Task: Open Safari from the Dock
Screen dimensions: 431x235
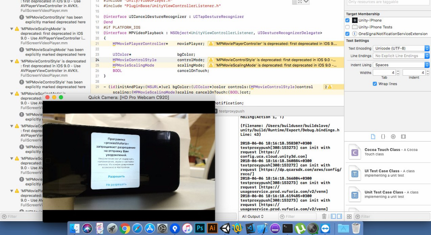Action: [137, 228]
